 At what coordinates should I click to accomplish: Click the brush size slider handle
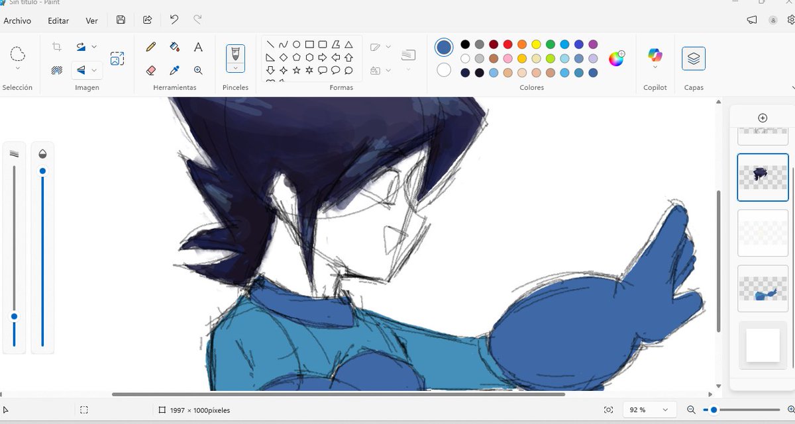click(x=14, y=317)
